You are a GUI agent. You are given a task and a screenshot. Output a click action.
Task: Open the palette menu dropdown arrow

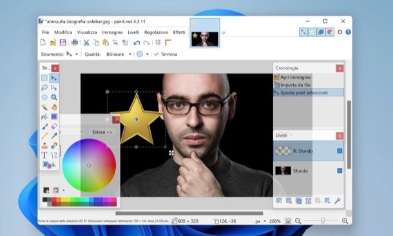tap(64, 191)
